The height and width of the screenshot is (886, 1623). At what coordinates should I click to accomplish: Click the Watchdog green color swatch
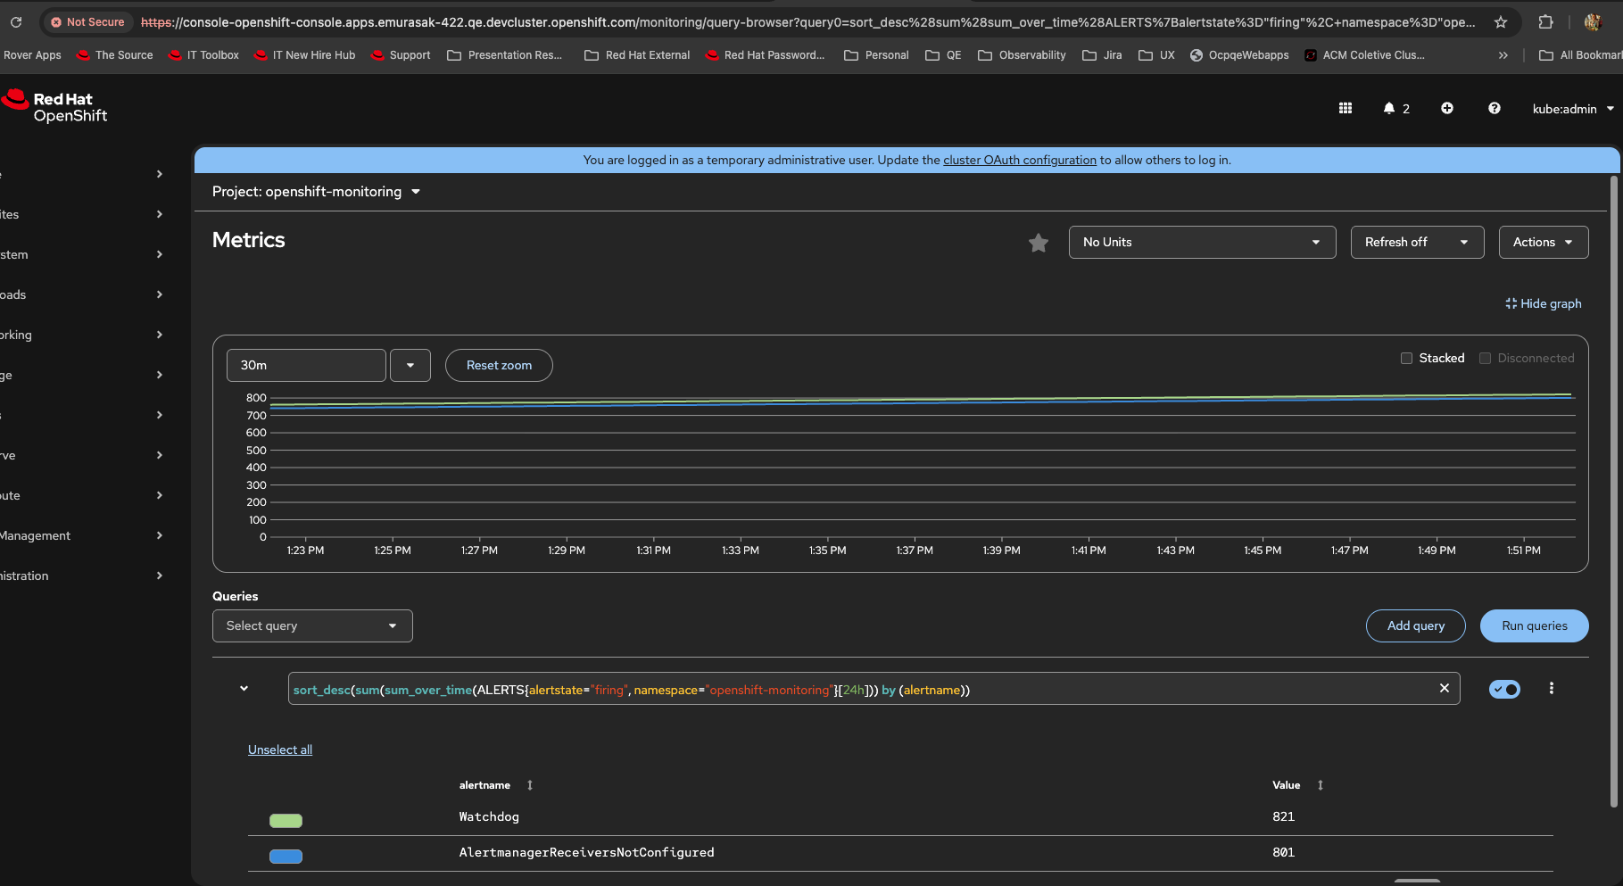tap(286, 820)
